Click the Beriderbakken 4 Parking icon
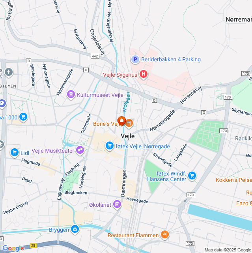 (135, 60)
